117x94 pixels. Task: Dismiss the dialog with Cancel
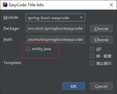pyautogui.click(x=101, y=86)
